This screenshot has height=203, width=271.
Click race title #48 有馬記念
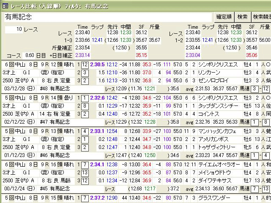click(x=55, y=89)
